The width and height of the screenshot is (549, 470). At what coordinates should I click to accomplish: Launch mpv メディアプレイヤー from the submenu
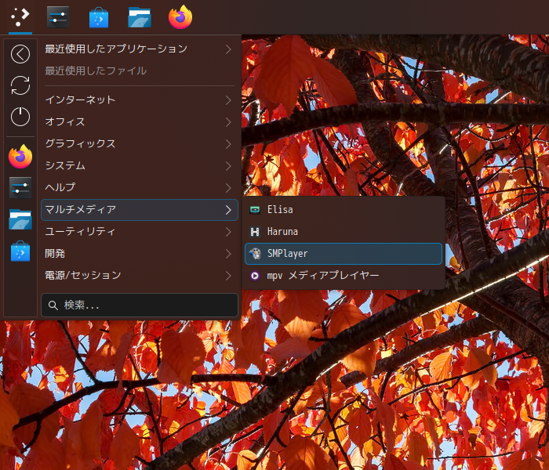tap(344, 276)
